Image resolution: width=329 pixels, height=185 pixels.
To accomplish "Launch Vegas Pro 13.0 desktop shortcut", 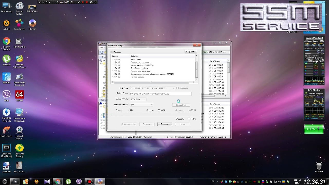I will [6, 150].
